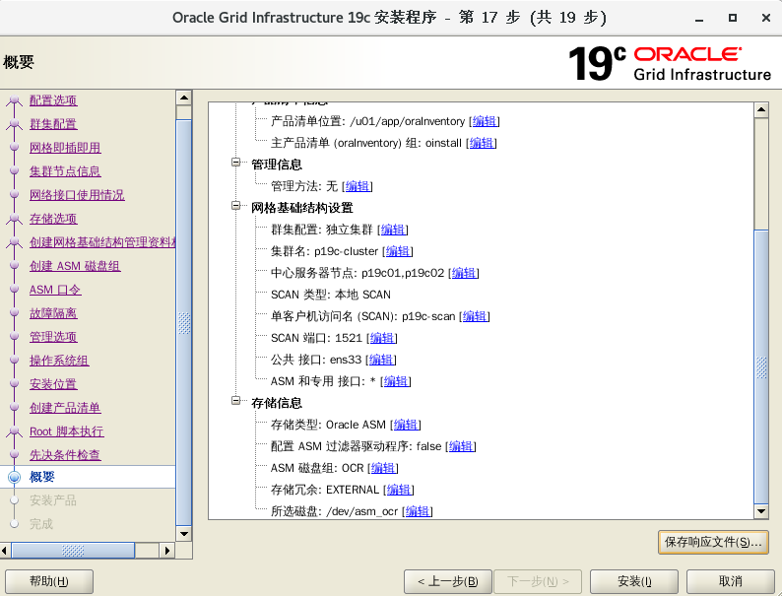Edit the oinstall inventory group
Viewport: 782px width, 596px height.
(x=482, y=143)
